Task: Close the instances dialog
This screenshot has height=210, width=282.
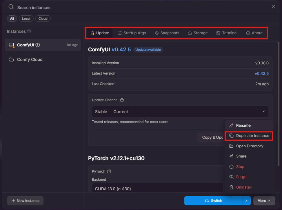Action: pyautogui.click(x=273, y=6)
